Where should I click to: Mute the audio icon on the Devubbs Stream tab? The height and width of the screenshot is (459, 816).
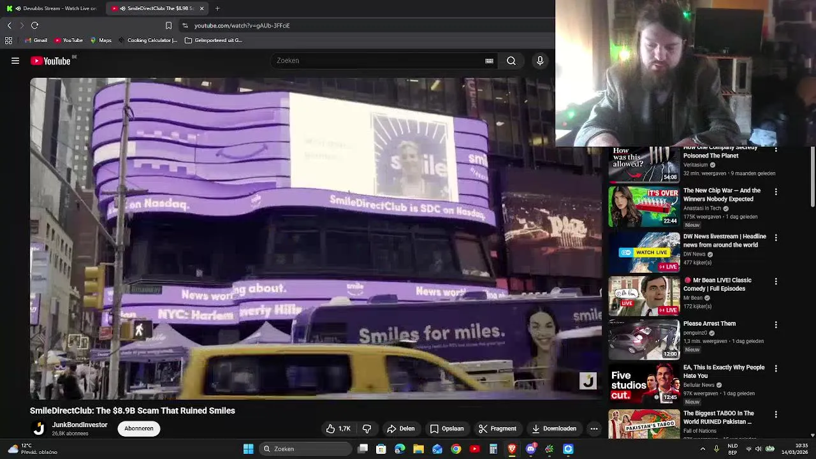(x=18, y=8)
